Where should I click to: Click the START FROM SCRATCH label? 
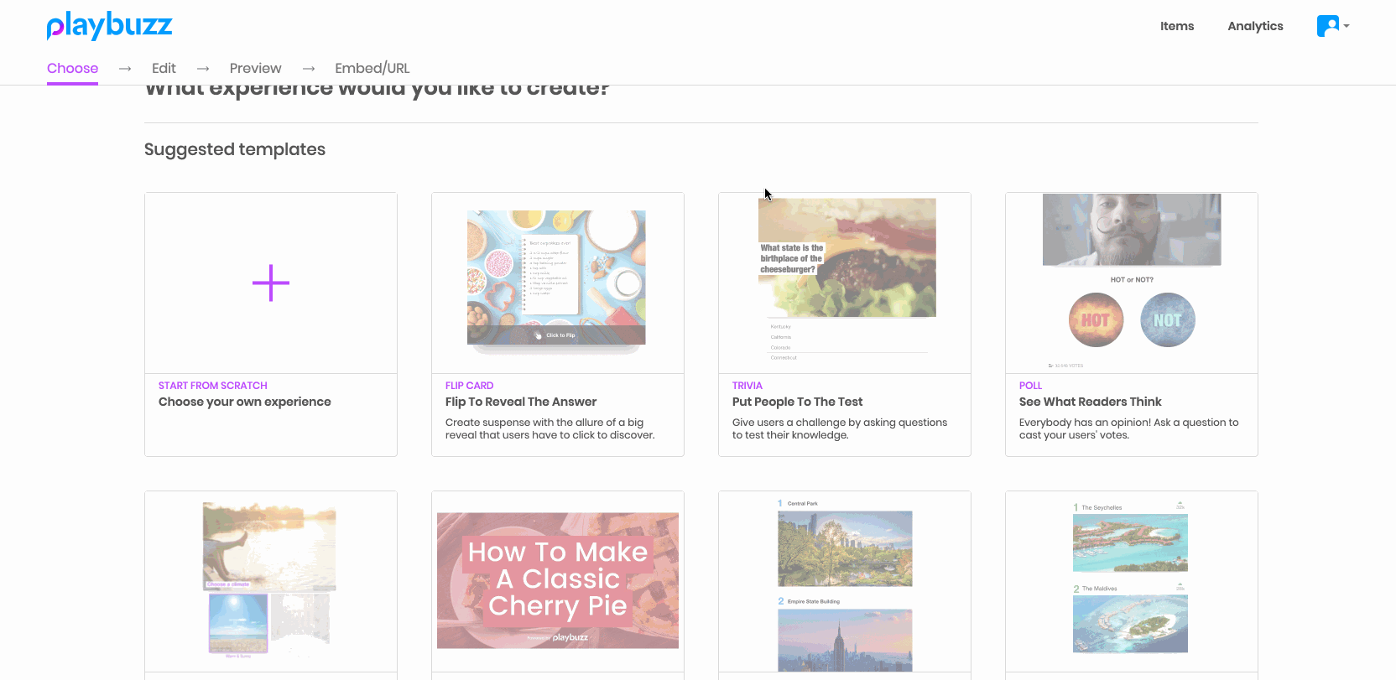213,386
